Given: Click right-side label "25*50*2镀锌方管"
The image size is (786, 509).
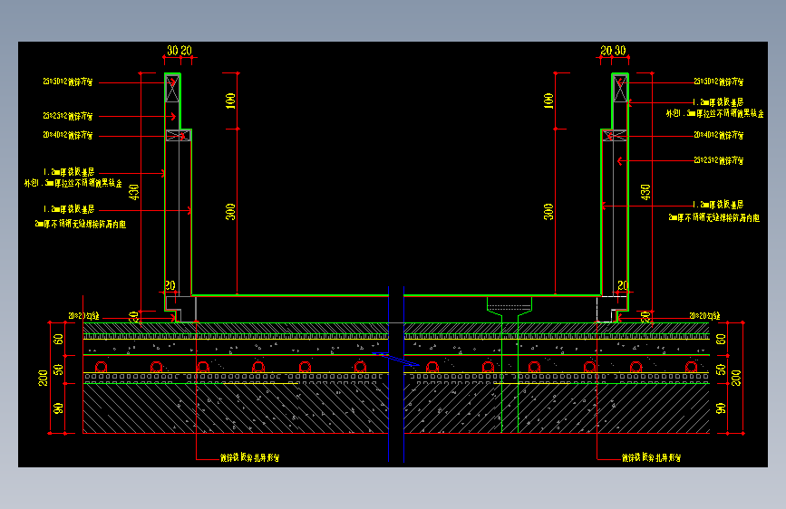Looking at the screenshot, I should click(x=718, y=82).
